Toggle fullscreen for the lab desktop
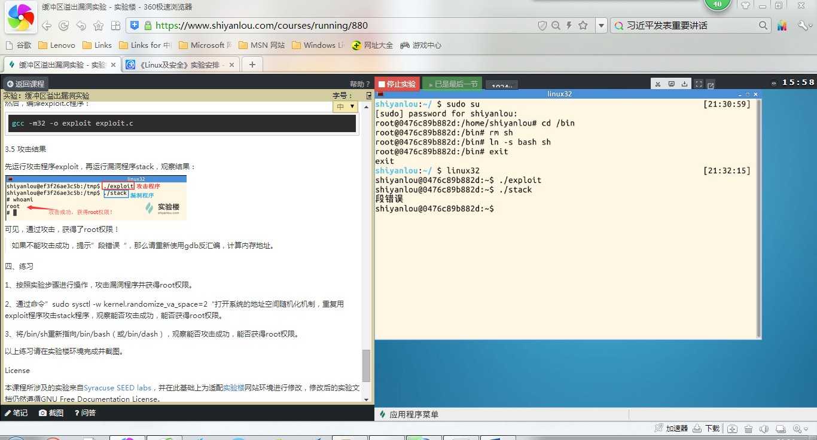The height and width of the screenshot is (440, 817). [x=698, y=84]
